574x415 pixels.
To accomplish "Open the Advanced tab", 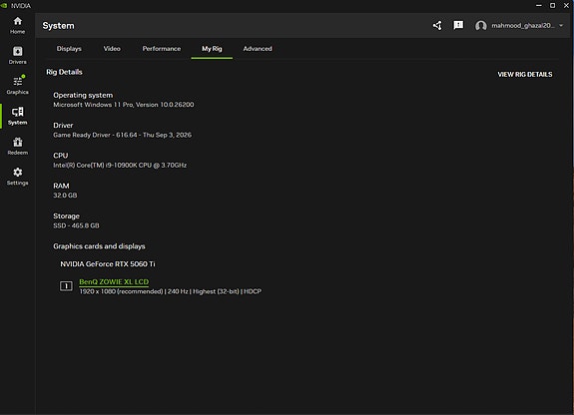I will [258, 49].
